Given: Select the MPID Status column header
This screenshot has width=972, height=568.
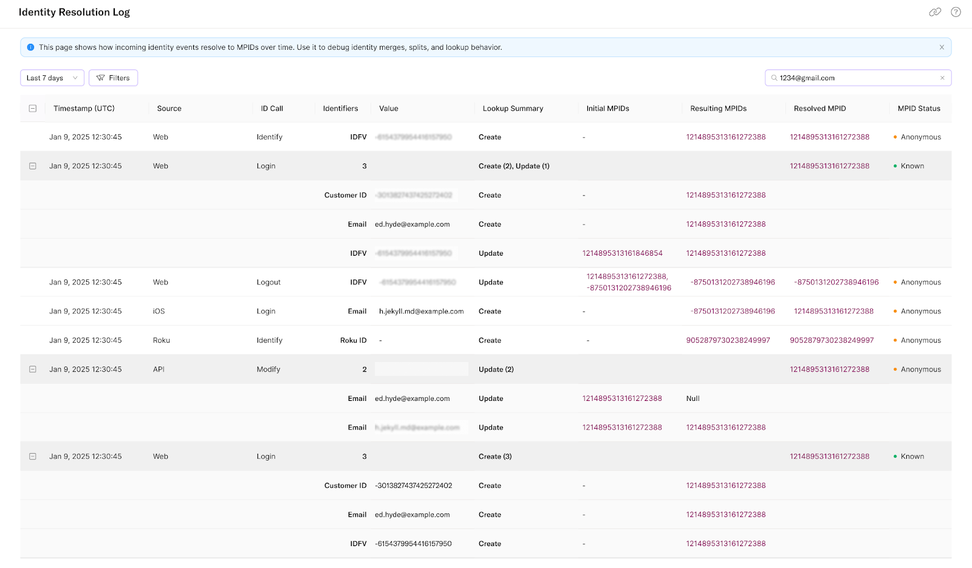Looking at the screenshot, I should pos(919,108).
